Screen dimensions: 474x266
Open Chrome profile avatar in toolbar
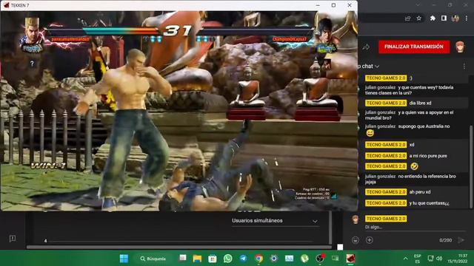(x=455, y=18)
